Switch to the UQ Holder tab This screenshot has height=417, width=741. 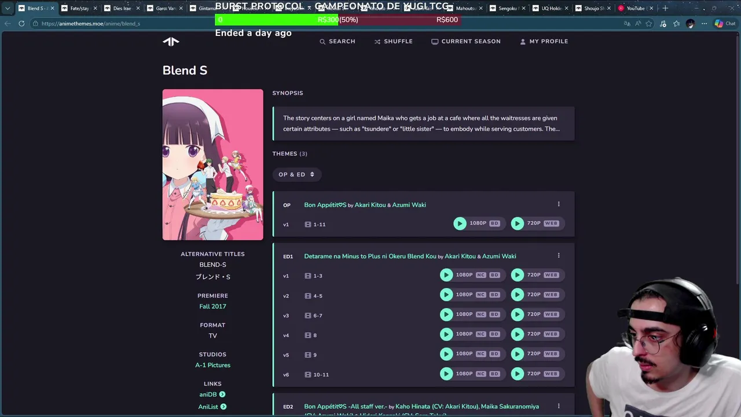[x=551, y=8]
